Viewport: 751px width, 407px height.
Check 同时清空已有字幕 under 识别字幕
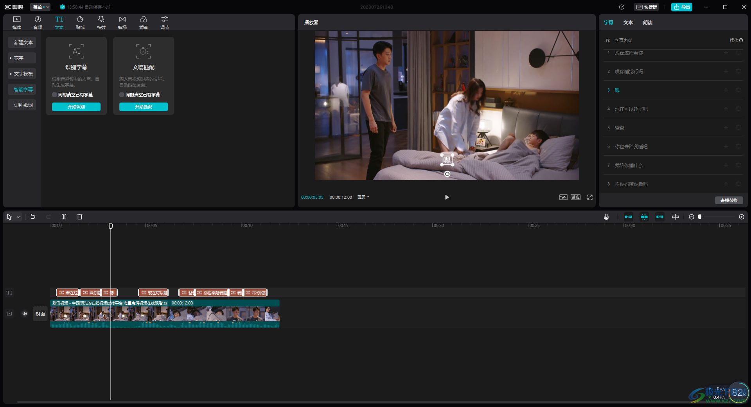pyautogui.click(x=54, y=95)
